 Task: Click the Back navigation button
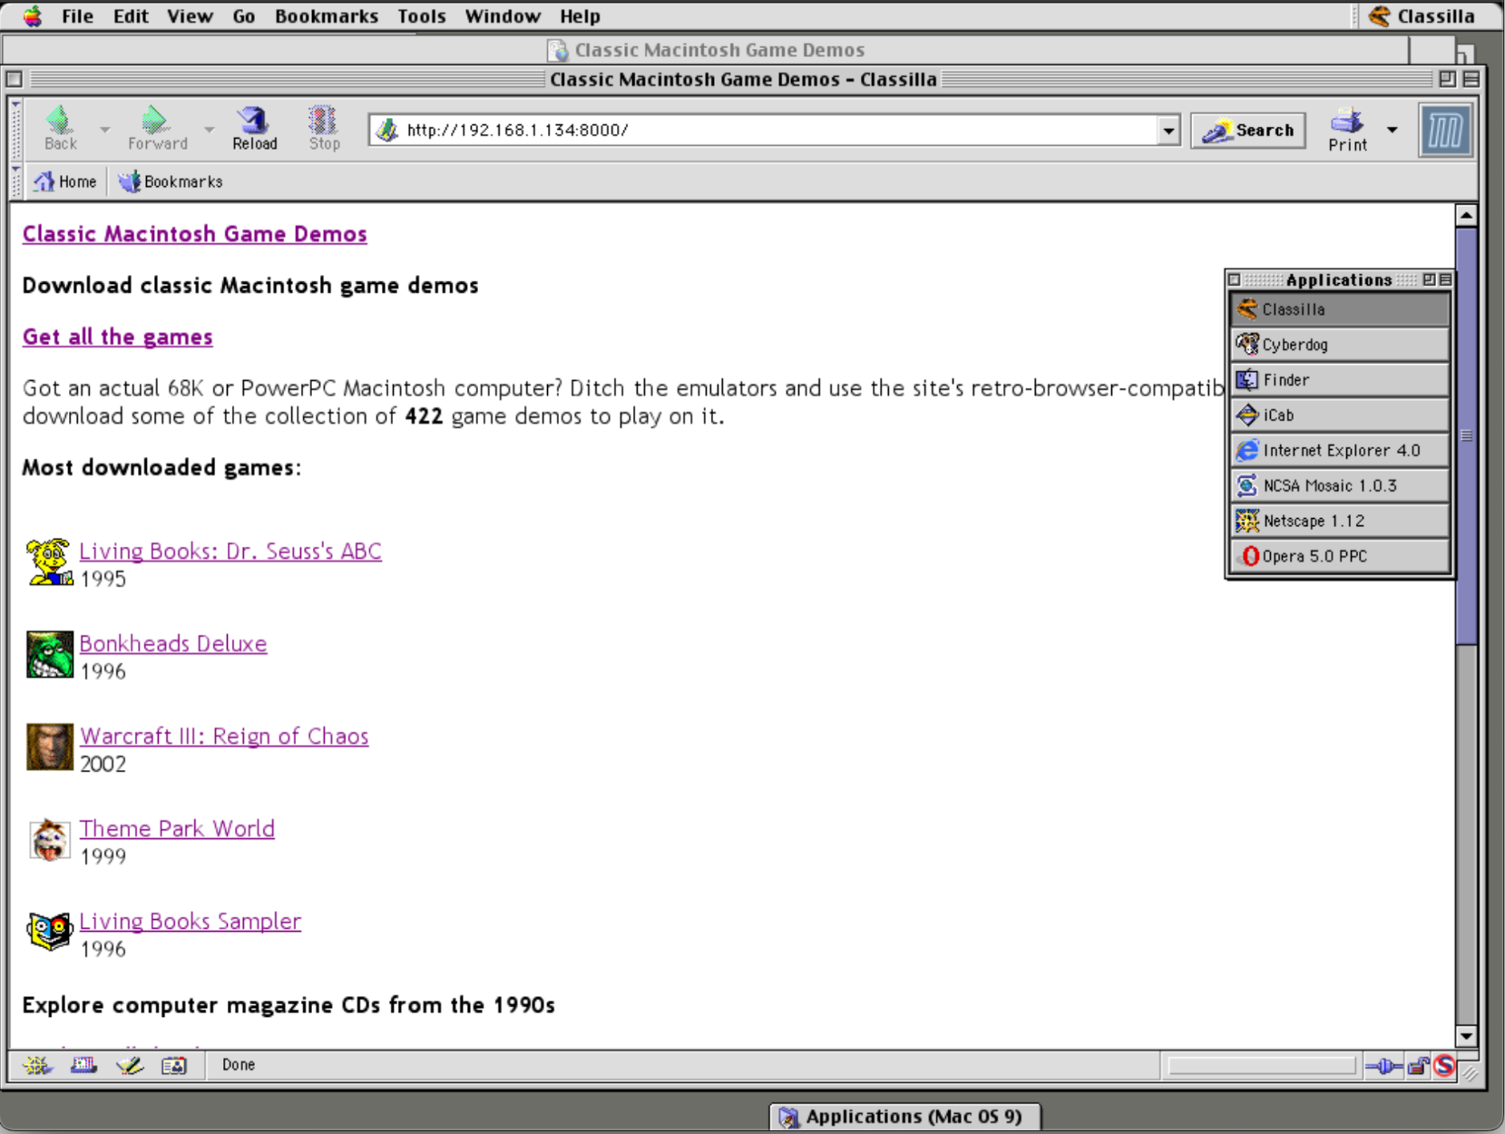61,128
